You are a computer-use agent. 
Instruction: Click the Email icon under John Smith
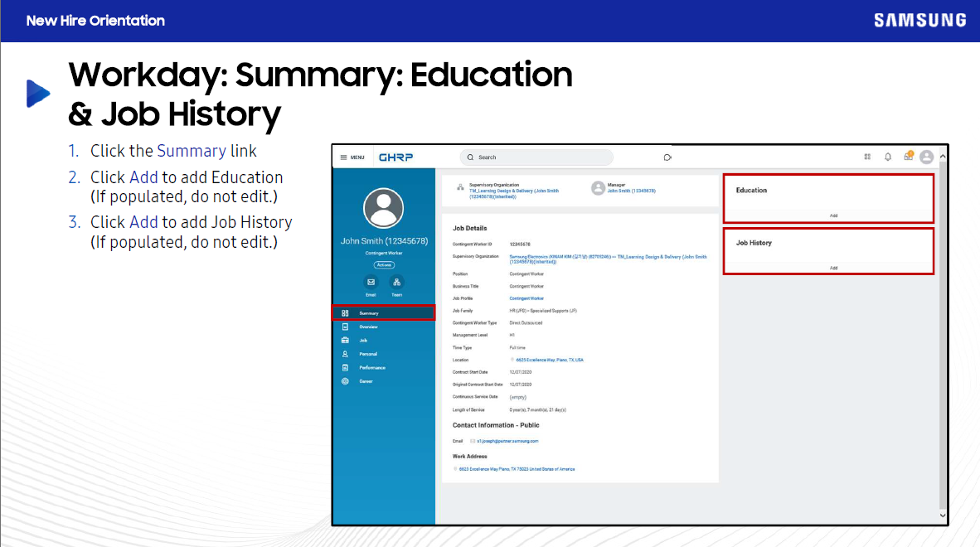tap(371, 282)
